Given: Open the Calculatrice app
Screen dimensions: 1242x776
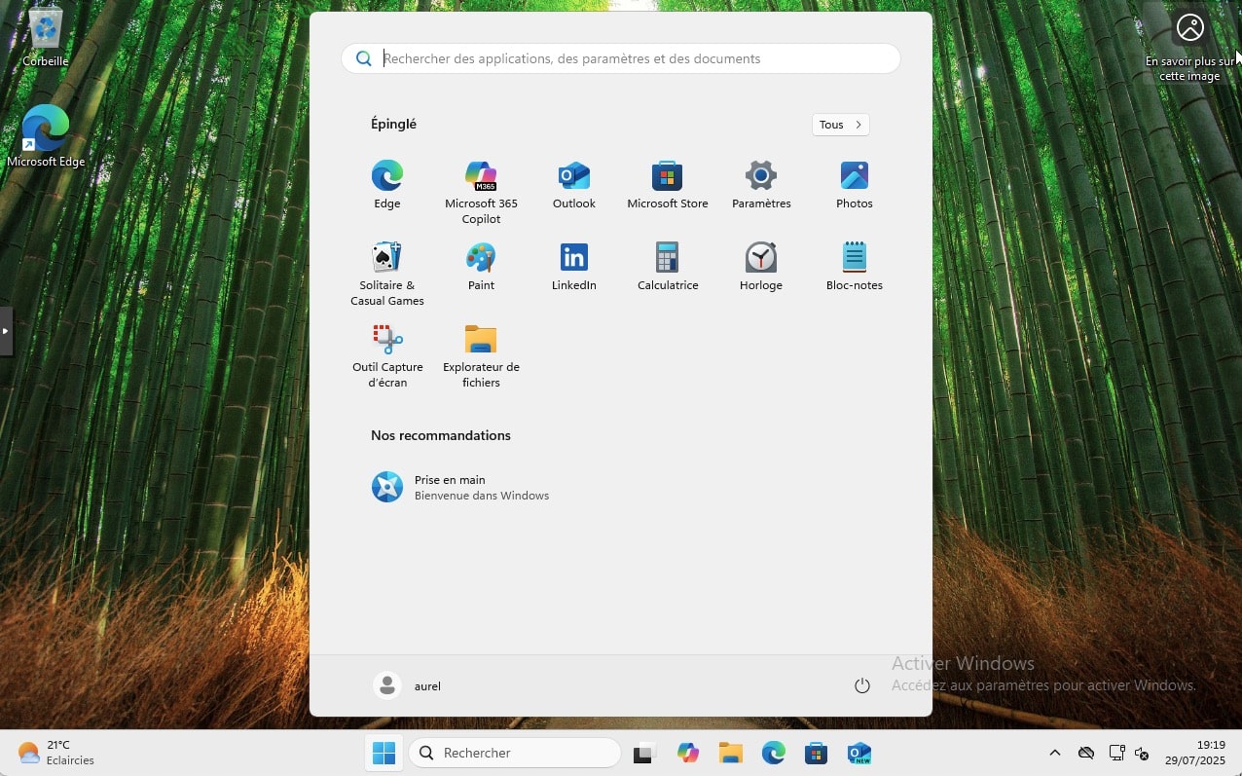Looking at the screenshot, I should tap(667, 267).
